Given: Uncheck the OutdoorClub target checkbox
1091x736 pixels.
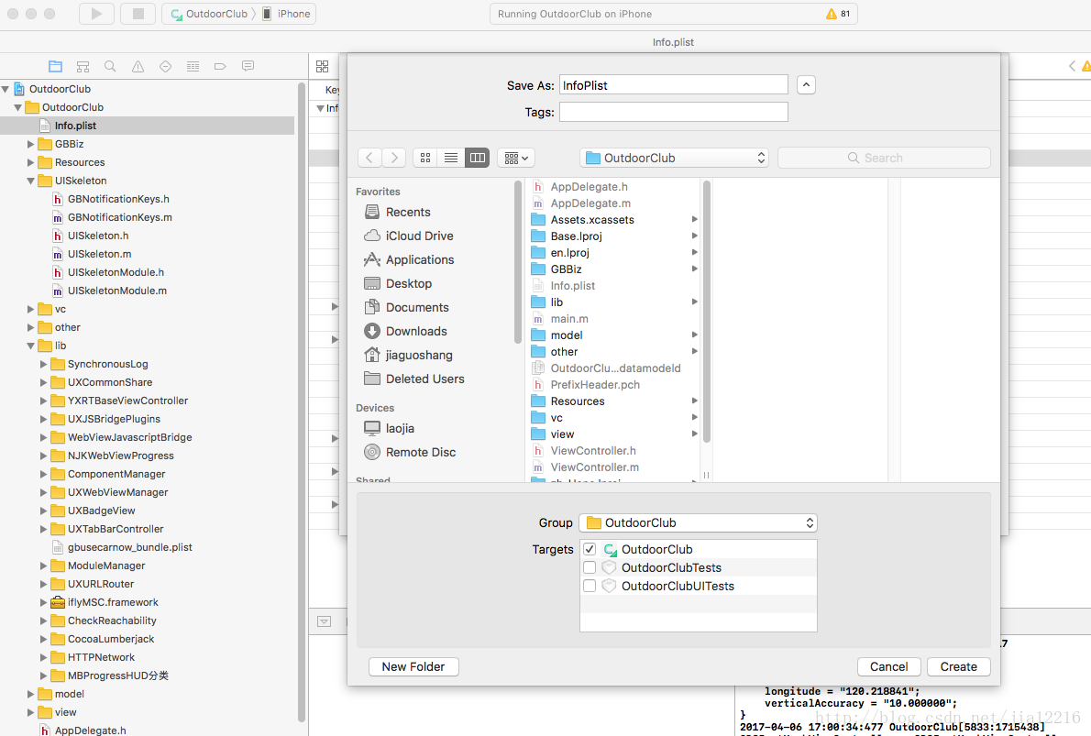Looking at the screenshot, I should [590, 549].
